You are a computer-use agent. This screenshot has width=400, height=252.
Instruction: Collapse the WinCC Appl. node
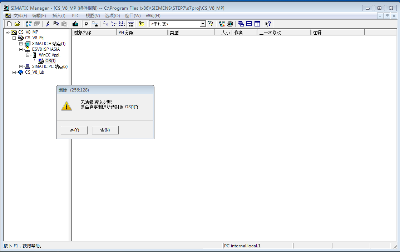(x=28, y=55)
